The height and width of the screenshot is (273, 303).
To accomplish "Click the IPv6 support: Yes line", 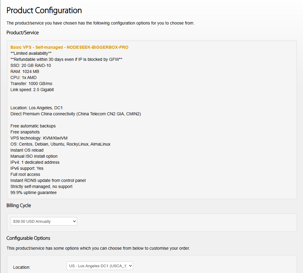I will pyautogui.click(x=27, y=168).
